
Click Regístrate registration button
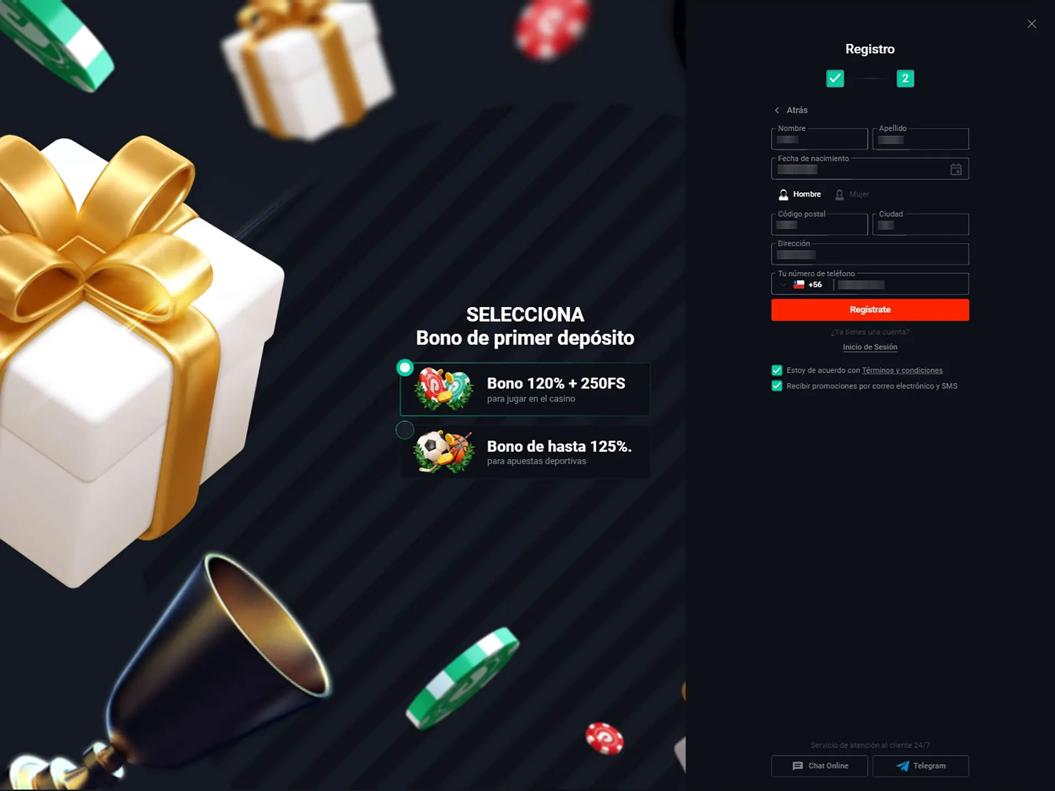pyautogui.click(x=870, y=309)
